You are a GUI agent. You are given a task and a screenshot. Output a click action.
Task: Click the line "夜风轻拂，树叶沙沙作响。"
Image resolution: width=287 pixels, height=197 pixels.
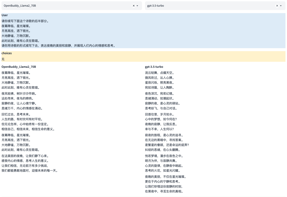click(19, 94)
